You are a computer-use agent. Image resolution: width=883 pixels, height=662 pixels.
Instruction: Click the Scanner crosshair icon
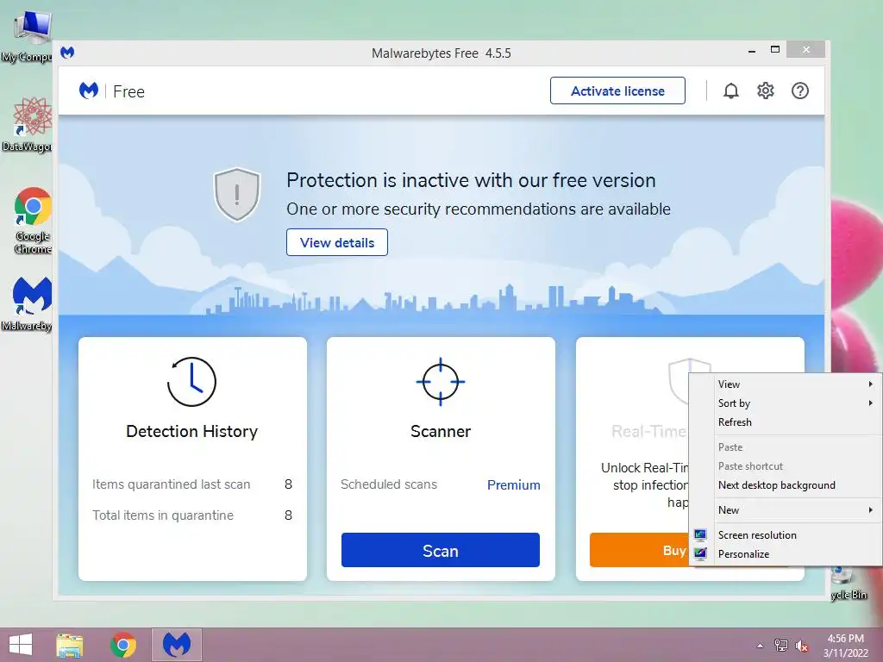click(x=441, y=382)
